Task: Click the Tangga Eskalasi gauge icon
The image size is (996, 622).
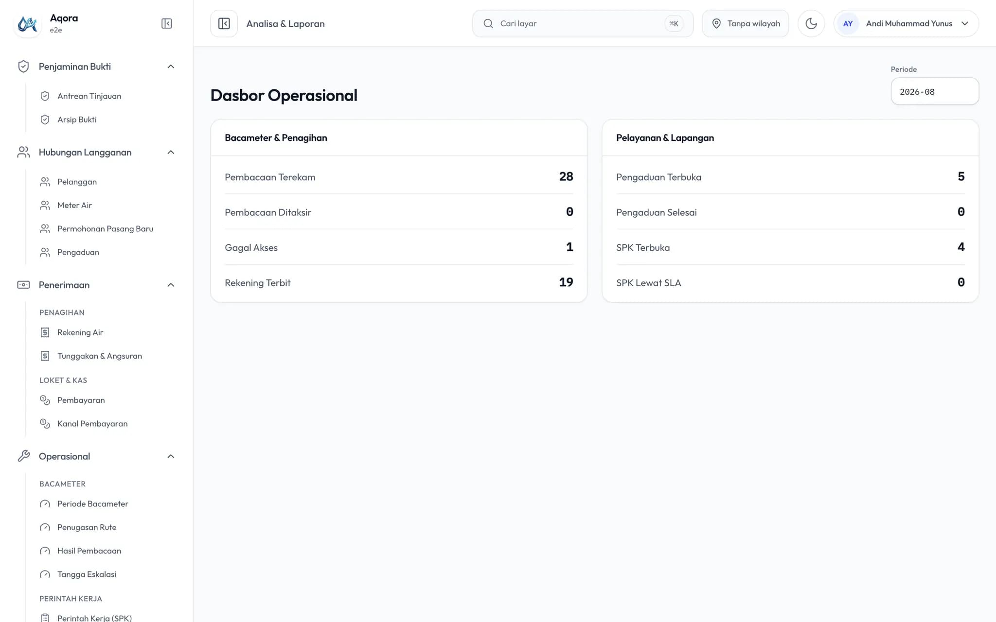Action: tap(45, 574)
